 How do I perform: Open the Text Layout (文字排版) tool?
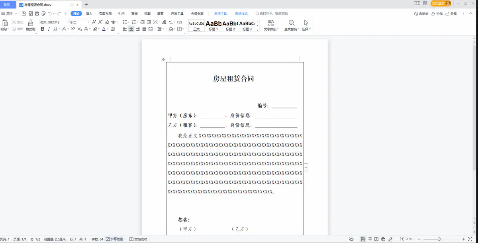[271, 23]
